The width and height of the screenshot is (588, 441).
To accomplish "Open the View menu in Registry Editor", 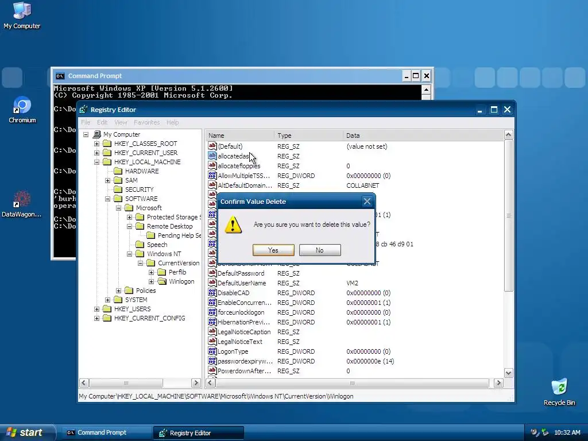I will tap(121, 122).
